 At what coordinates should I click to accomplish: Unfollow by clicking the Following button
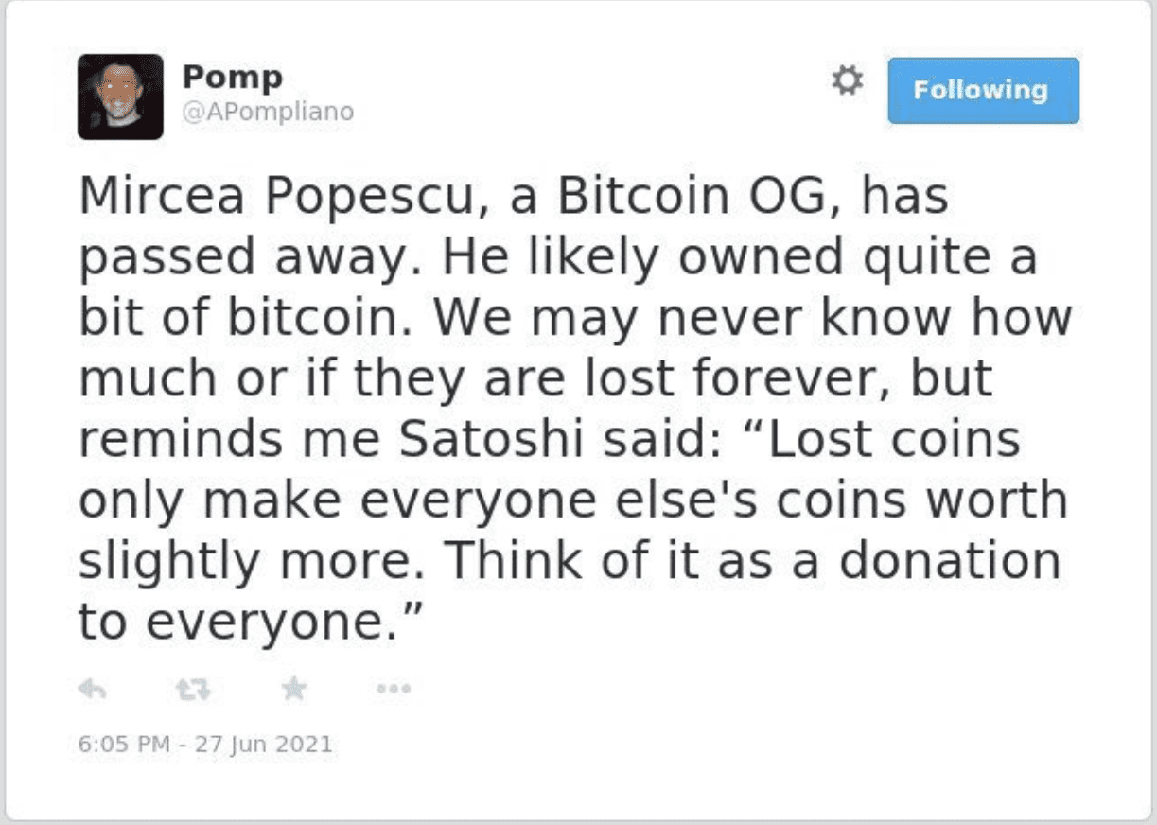pyautogui.click(x=981, y=91)
